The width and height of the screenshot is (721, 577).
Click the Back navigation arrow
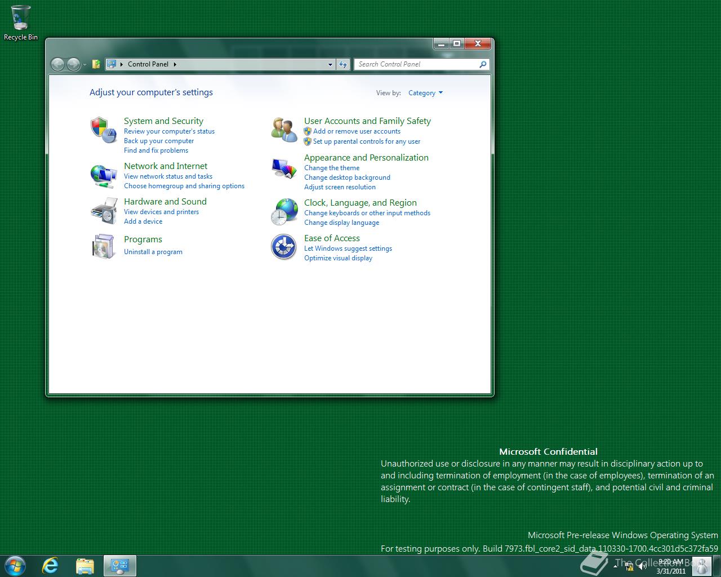pyautogui.click(x=57, y=64)
